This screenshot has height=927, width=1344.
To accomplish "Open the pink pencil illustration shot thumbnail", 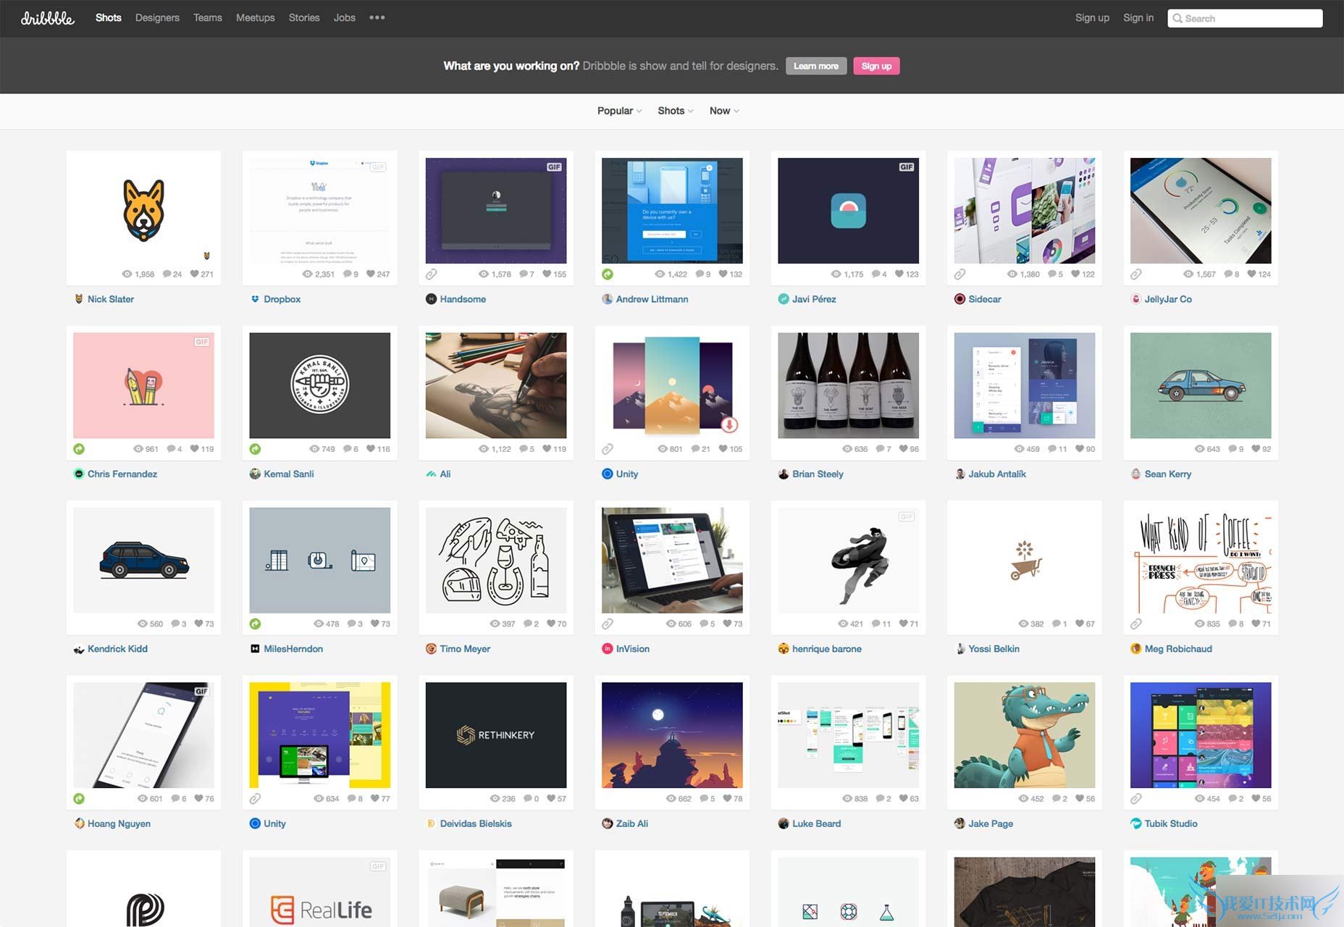I will [x=143, y=385].
